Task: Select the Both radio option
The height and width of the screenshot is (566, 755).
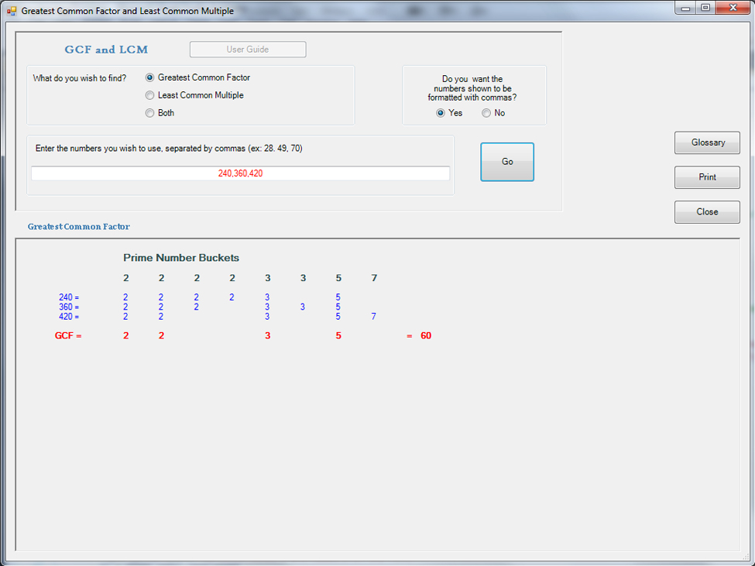Action: (x=150, y=113)
